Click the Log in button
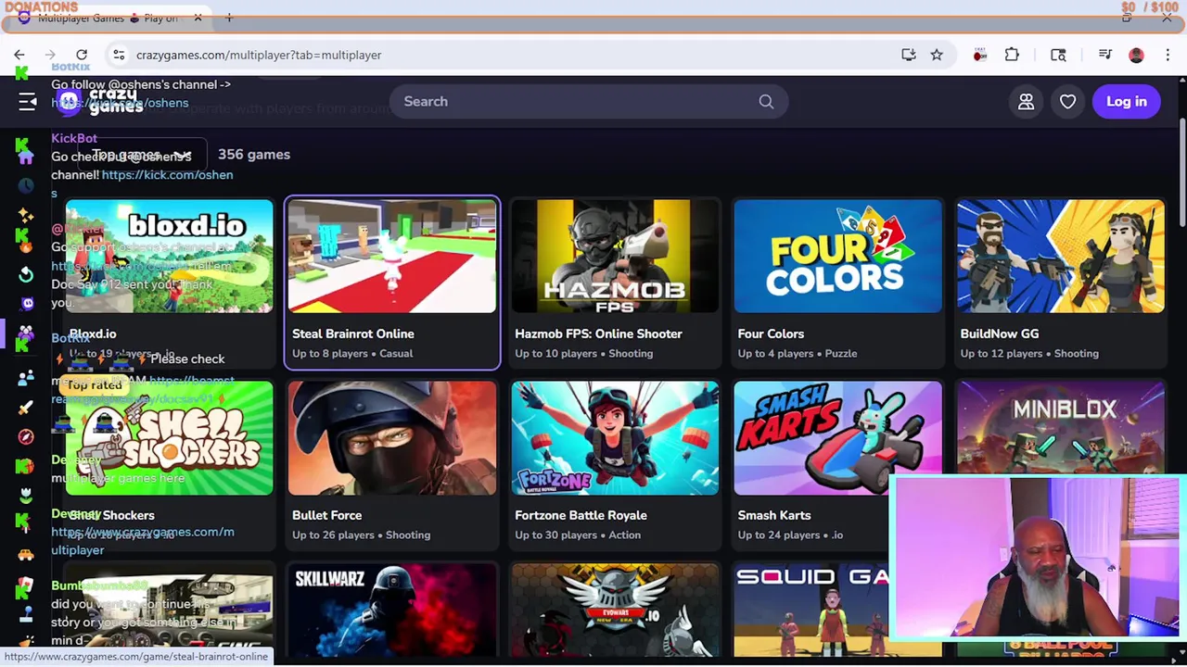Image resolution: width=1187 pixels, height=667 pixels. 1127,102
